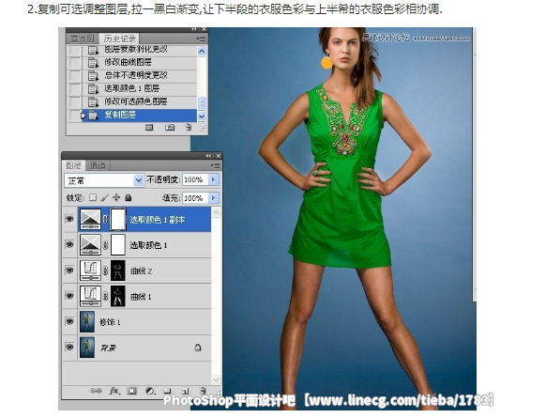Lock transparent pixels icon
Viewport: 546px width, 418px height.
click(93, 197)
